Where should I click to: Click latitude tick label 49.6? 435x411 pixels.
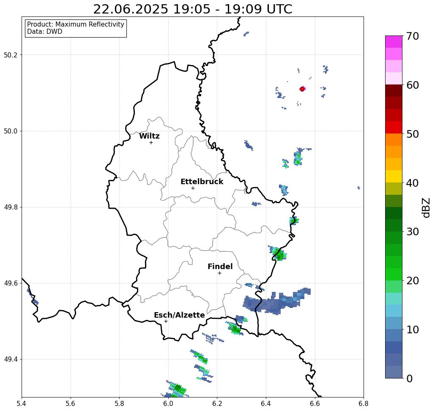click(11, 283)
